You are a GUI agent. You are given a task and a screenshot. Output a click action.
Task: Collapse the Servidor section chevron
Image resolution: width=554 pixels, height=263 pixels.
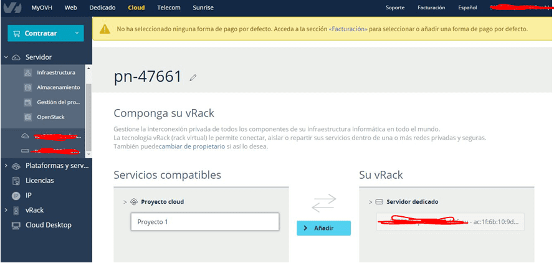click(6, 57)
